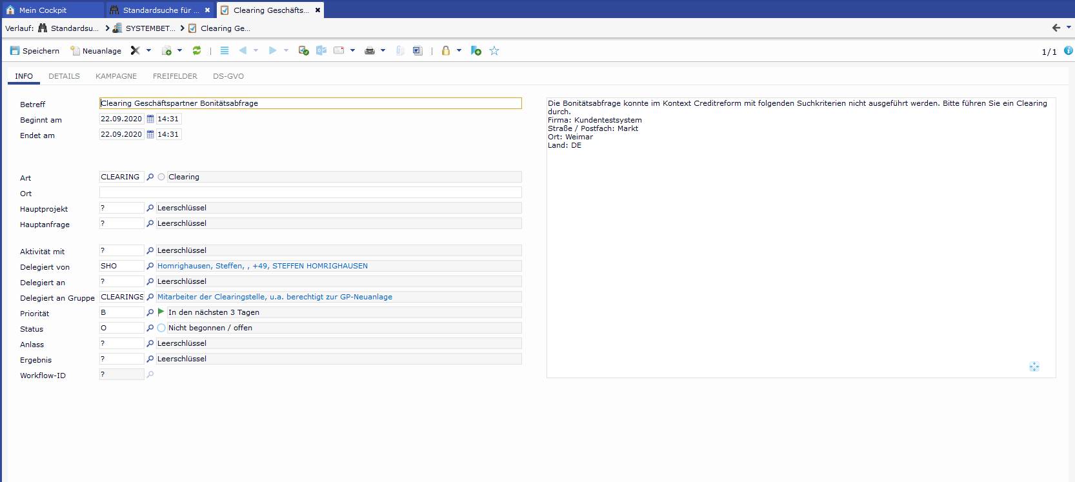Switch to the DETAILS tab
The height and width of the screenshot is (482, 1075).
pyautogui.click(x=64, y=76)
